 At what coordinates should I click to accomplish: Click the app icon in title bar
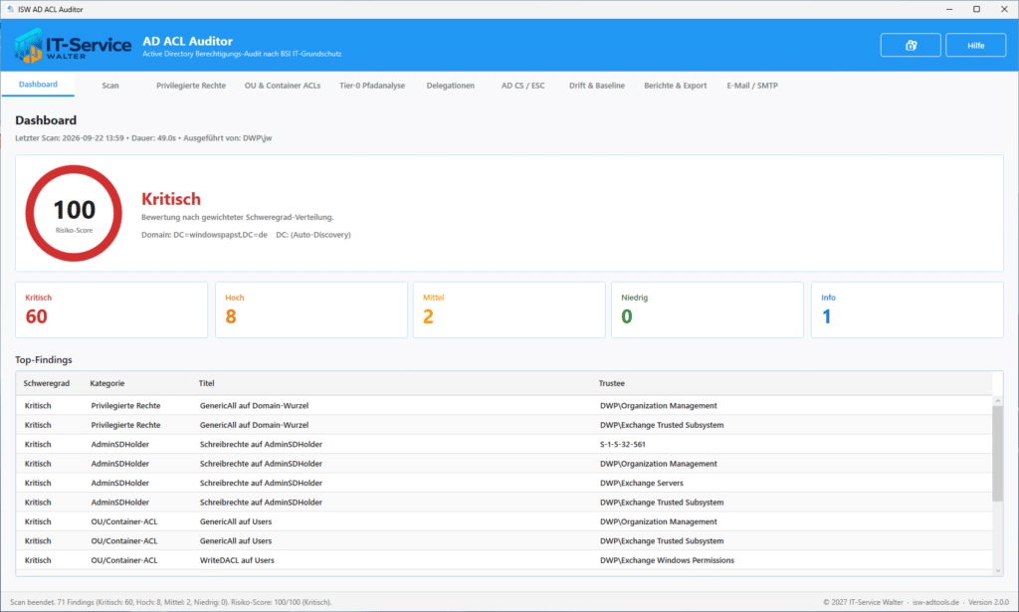pos(10,9)
